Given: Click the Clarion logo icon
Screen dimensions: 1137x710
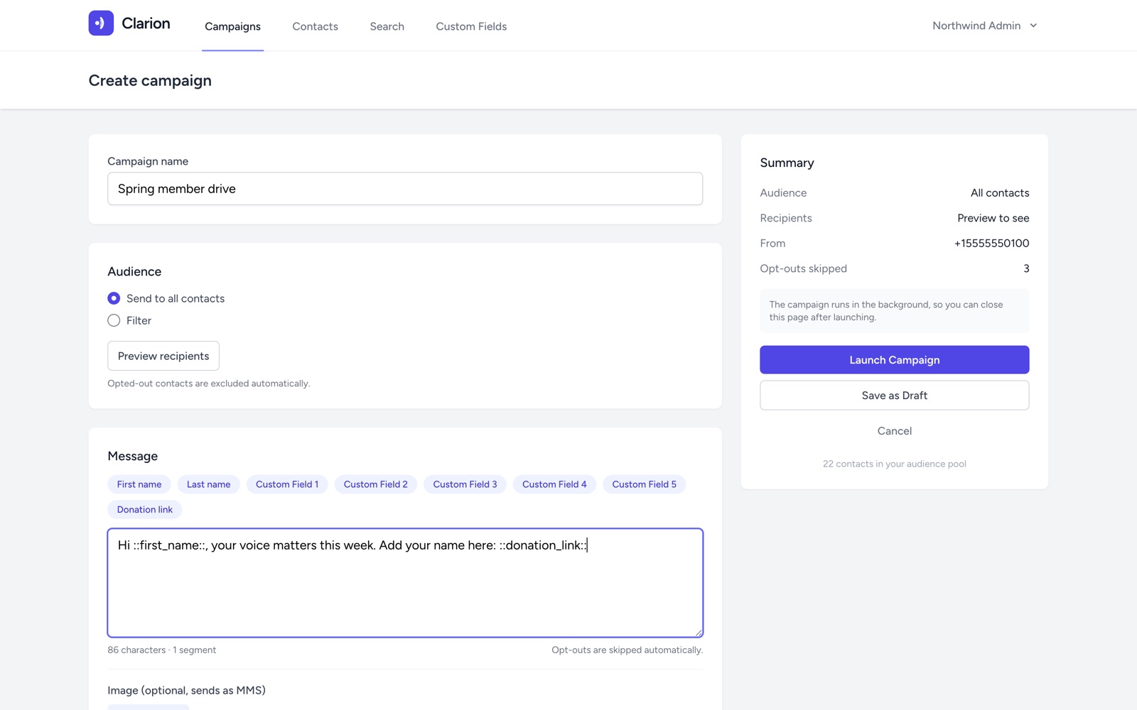Looking at the screenshot, I should (x=101, y=23).
